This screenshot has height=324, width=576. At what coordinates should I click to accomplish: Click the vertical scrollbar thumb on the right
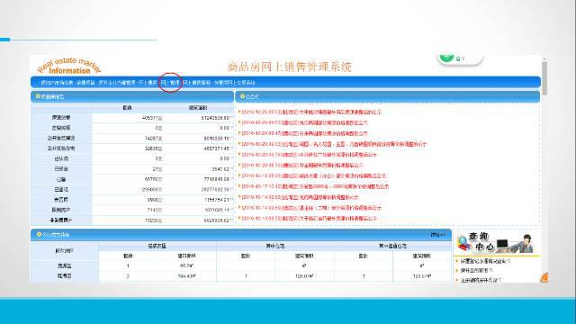pos(544,78)
